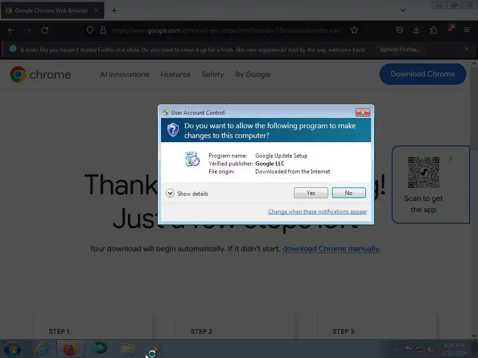Open the Firefox extensions puzzle icon
Screen dimensions: 478x358
433,30
